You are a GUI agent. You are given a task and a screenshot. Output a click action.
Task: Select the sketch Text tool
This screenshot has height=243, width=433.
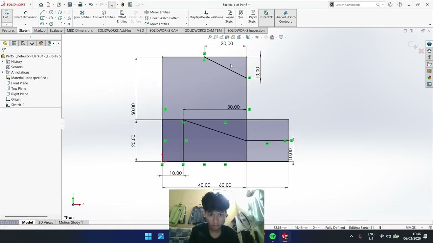tap(69, 18)
